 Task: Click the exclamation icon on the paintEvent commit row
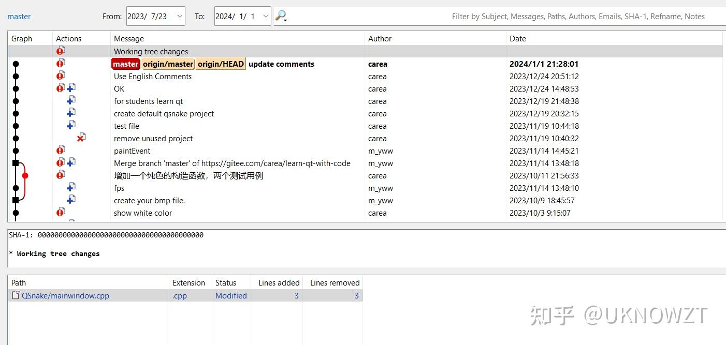61,151
